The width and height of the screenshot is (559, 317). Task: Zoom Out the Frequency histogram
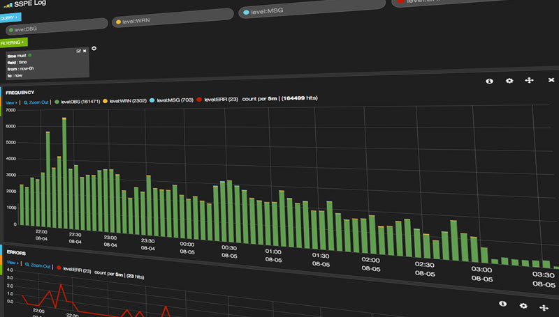pos(36,102)
